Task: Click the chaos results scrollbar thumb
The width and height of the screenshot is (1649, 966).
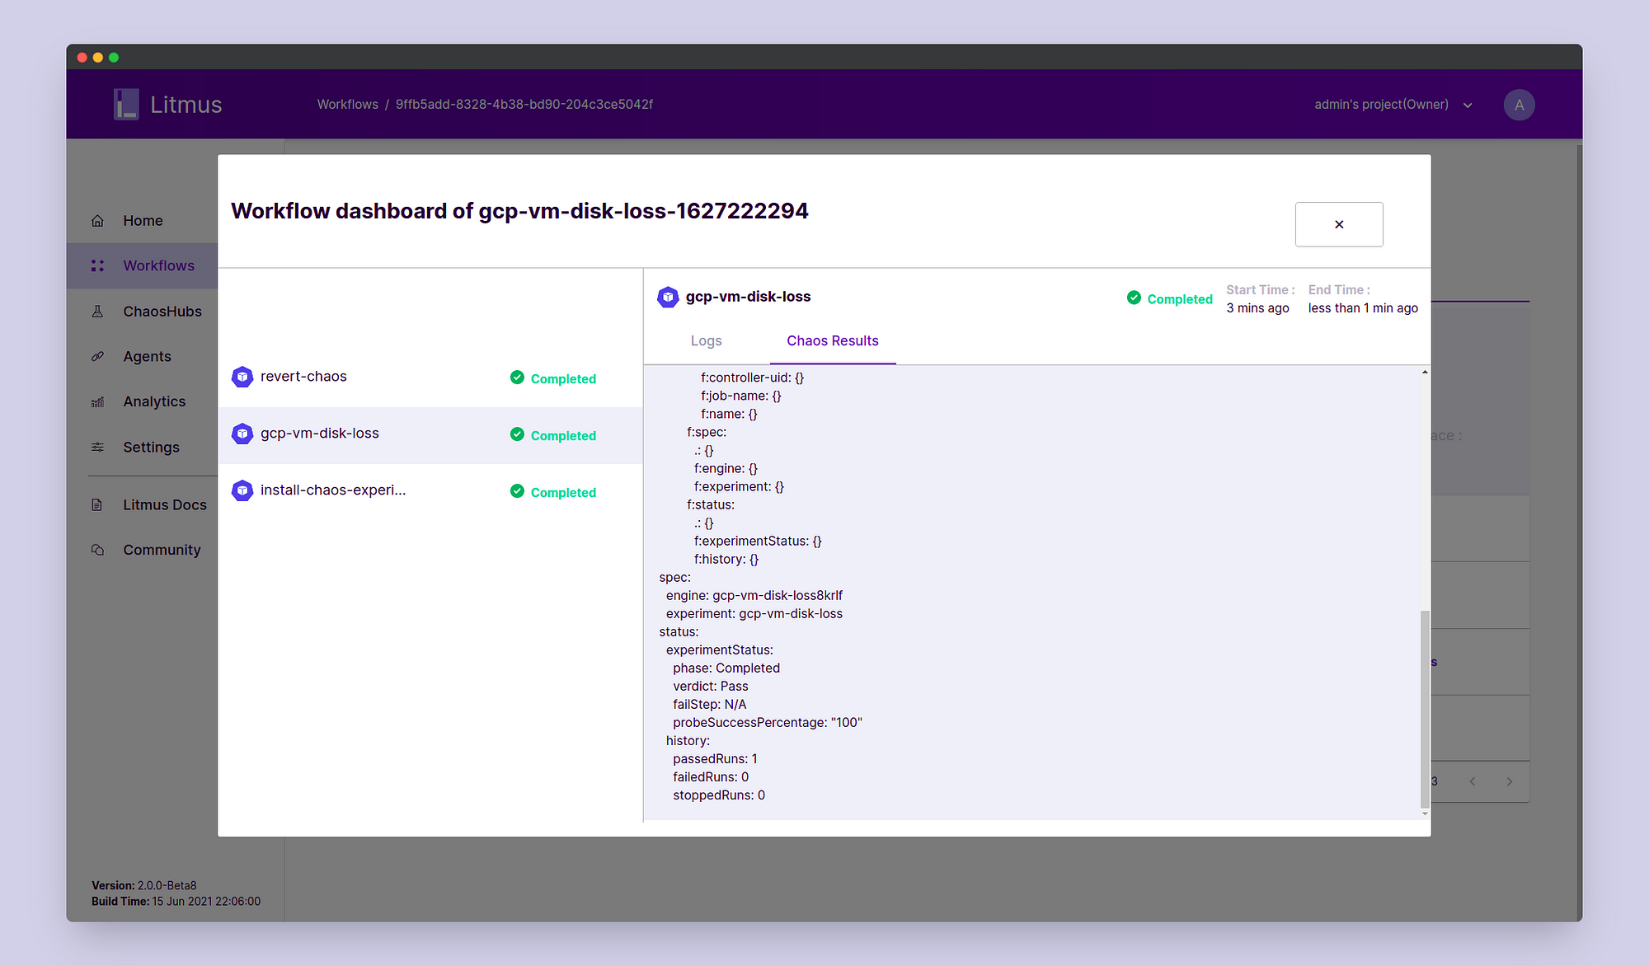Action: 1425,709
